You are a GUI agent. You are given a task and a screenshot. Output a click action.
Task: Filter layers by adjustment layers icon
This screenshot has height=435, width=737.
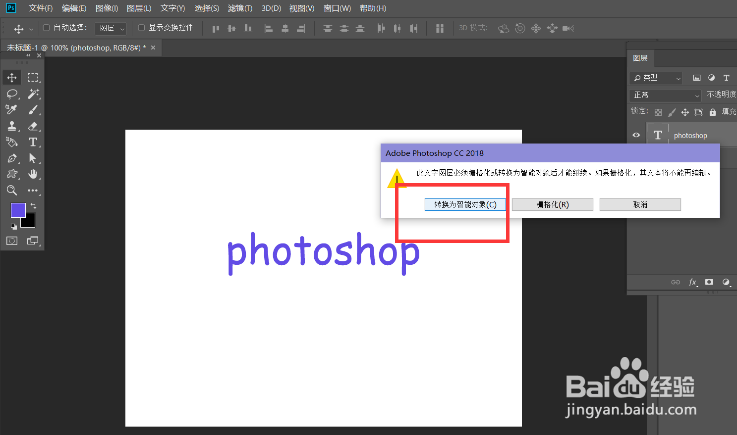tap(712, 78)
